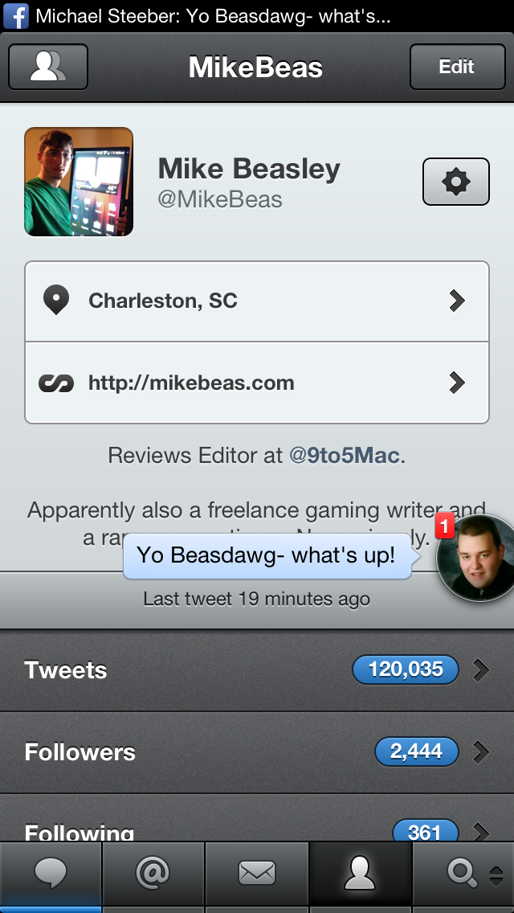This screenshot has height=913, width=514.
Task: Open the mentions @ tab
Action: click(153, 873)
